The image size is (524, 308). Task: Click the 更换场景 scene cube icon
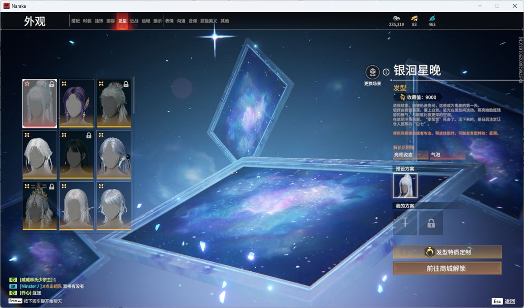[372, 72]
